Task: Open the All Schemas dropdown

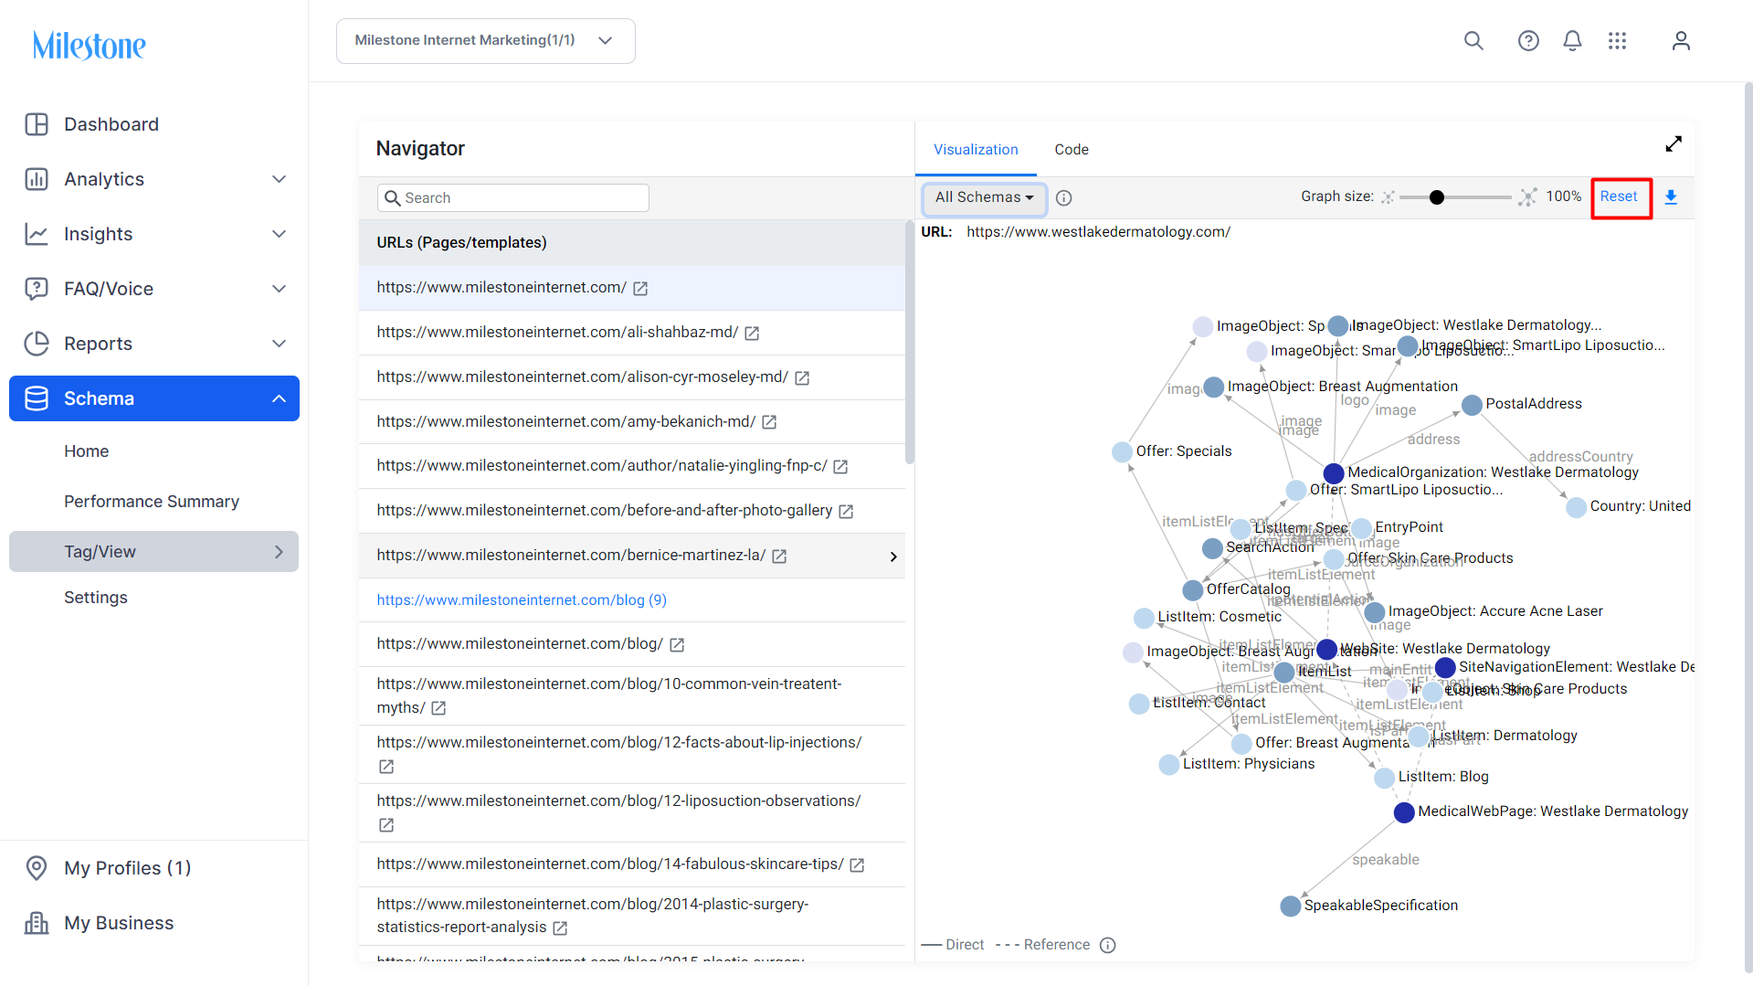Action: click(x=984, y=197)
